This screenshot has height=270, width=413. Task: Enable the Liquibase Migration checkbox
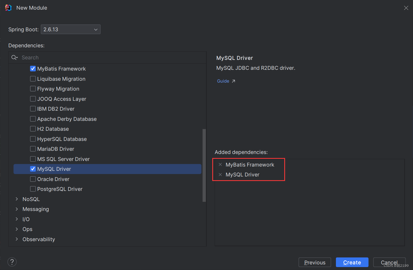tap(33, 79)
